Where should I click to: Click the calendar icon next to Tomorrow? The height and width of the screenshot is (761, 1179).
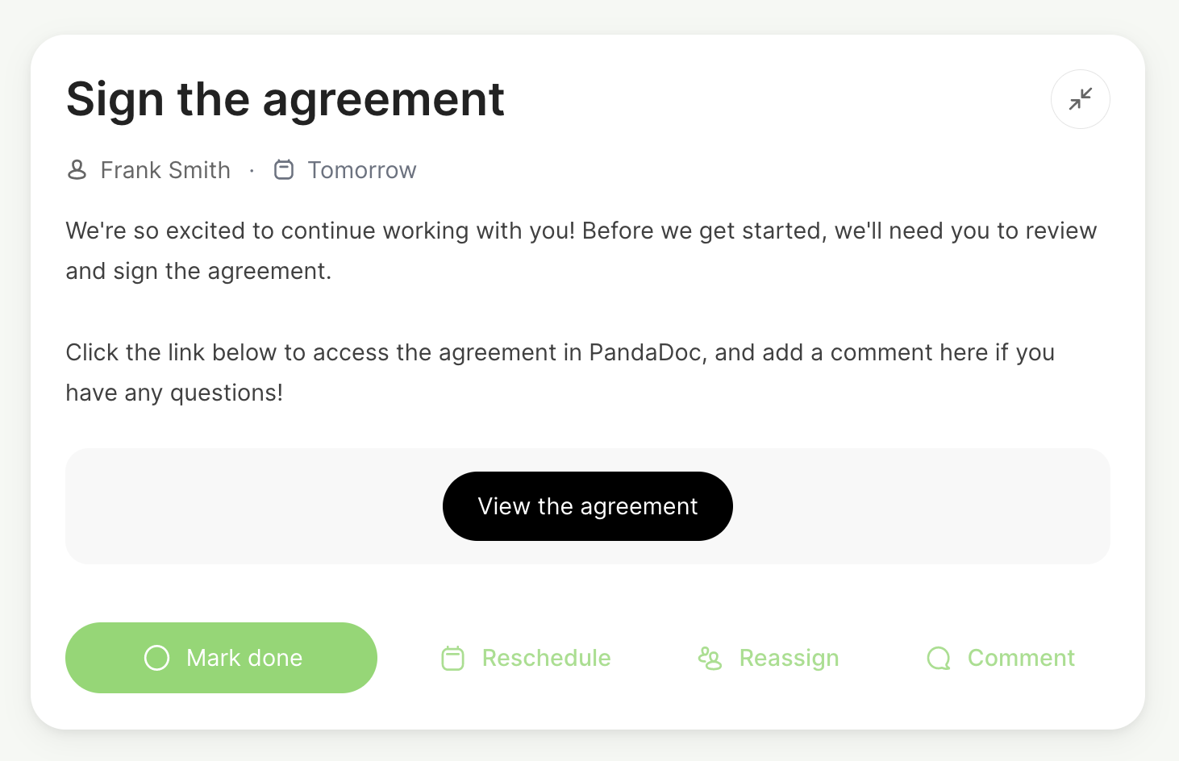coord(284,170)
